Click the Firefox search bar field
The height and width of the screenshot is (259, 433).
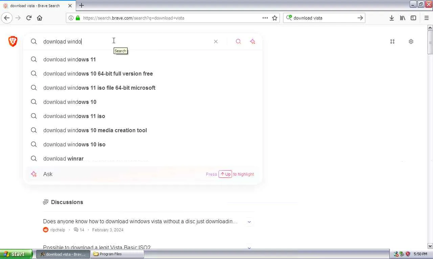tap(324, 18)
